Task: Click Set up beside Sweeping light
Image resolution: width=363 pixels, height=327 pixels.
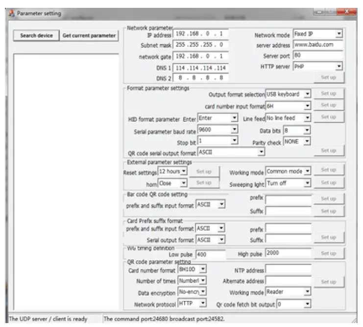Action: coord(329,183)
